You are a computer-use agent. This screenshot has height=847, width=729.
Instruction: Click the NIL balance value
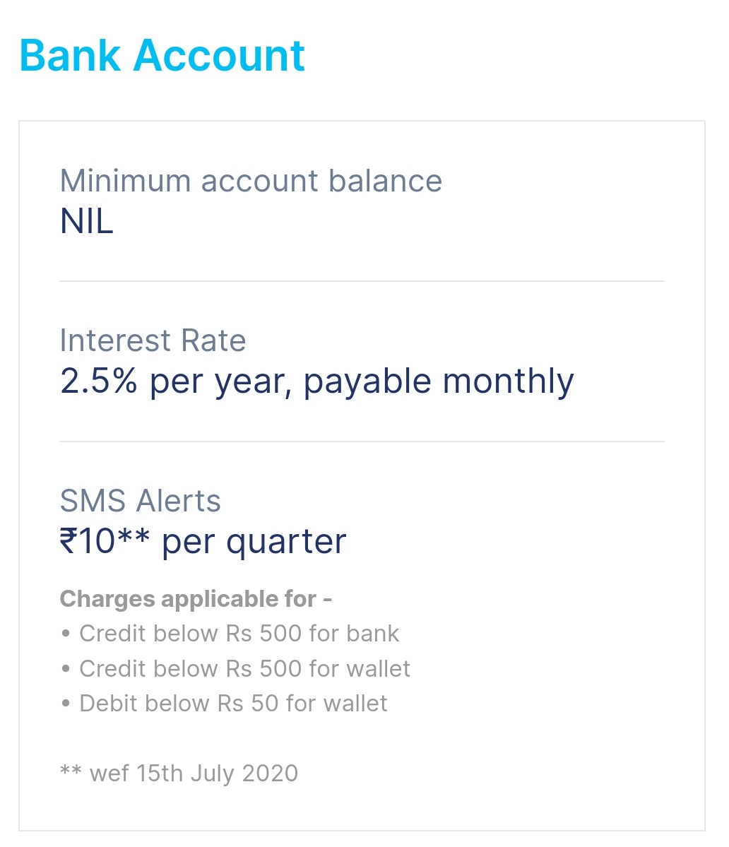point(86,223)
